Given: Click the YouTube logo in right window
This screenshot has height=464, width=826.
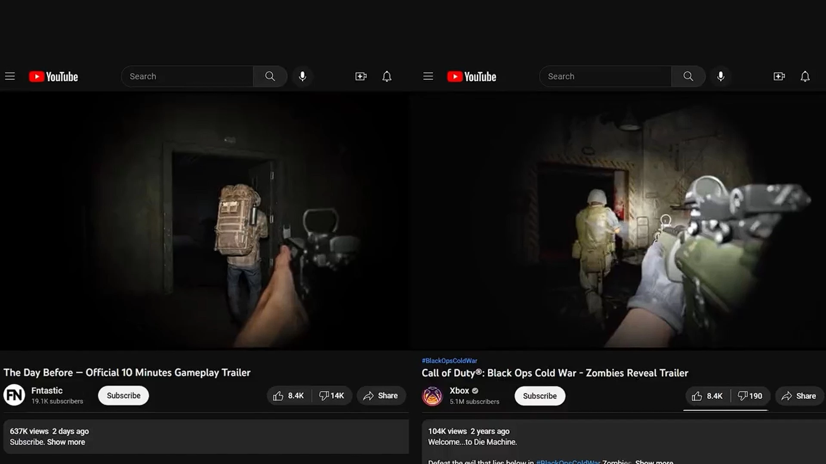Looking at the screenshot, I should click(472, 76).
